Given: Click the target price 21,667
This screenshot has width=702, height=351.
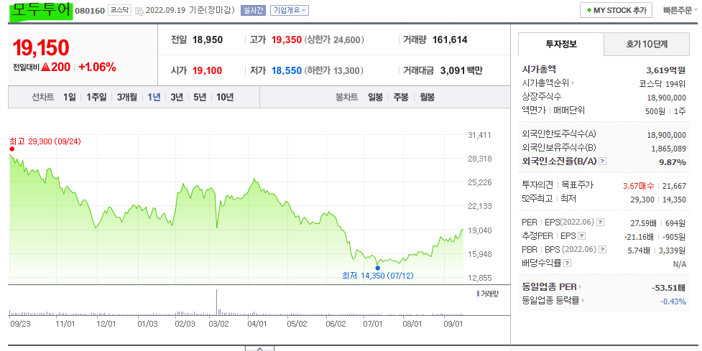Looking at the screenshot, I should pyautogui.click(x=674, y=186).
